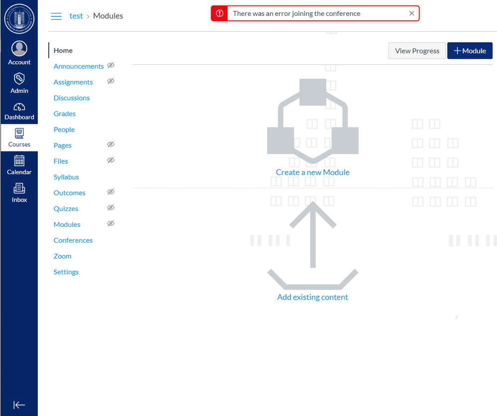Open Conferences in course menu
Image resolution: width=497 pixels, height=416 pixels.
coord(73,240)
